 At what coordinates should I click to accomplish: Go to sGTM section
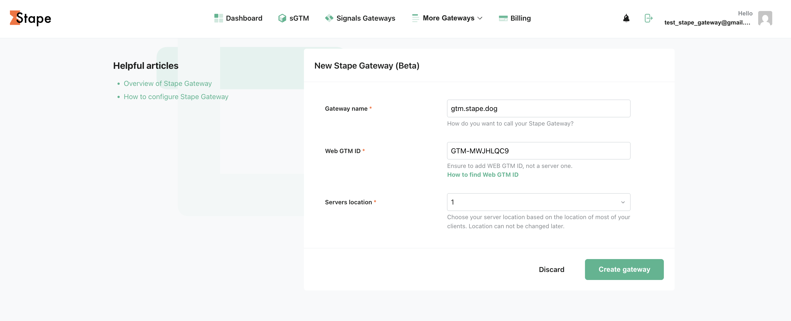point(293,18)
